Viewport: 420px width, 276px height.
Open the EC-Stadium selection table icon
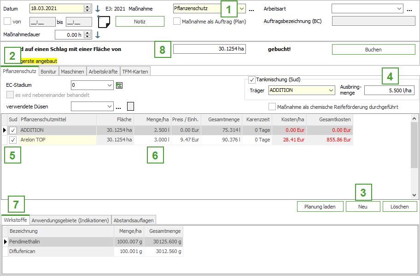click(x=119, y=85)
